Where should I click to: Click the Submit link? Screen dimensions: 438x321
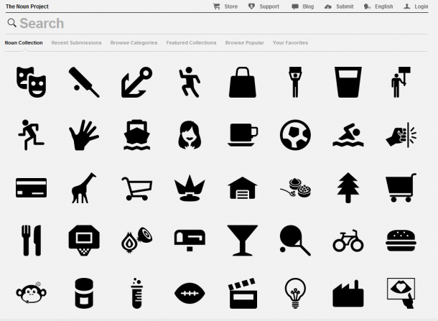click(x=339, y=6)
